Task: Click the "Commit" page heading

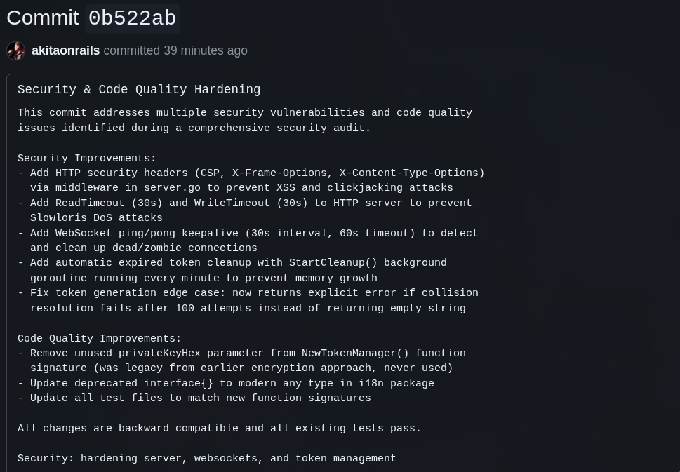Action: [x=42, y=18]
